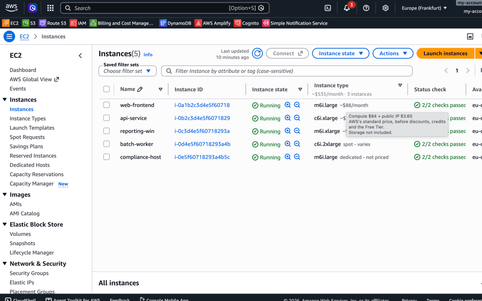Open Volumes in the sidebar
This screenshot has height=301, width=482.
[20, 234]
